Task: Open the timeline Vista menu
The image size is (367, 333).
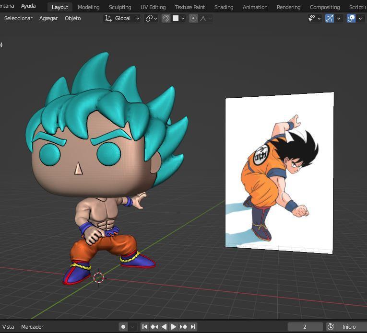Action: (x=8, y=327)
